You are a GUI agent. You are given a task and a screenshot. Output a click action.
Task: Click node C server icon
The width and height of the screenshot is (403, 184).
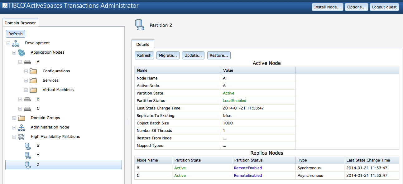(x=27, y=109)
